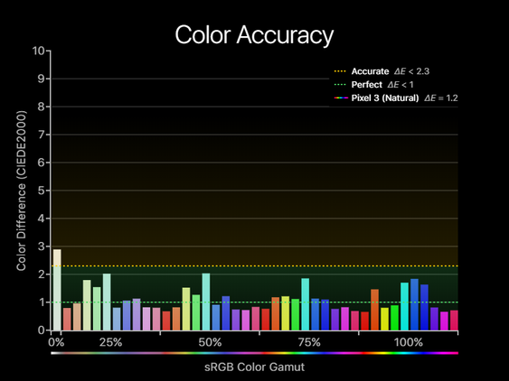509x381 pixels.
Task: Click the 75% x-axis label
Action: [x=309, y=342]
